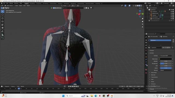Open the View Layer properties tab
Image resolution: width=175 pixels, height=98 pixels.
pyautogui.click(x=146, y=45)
